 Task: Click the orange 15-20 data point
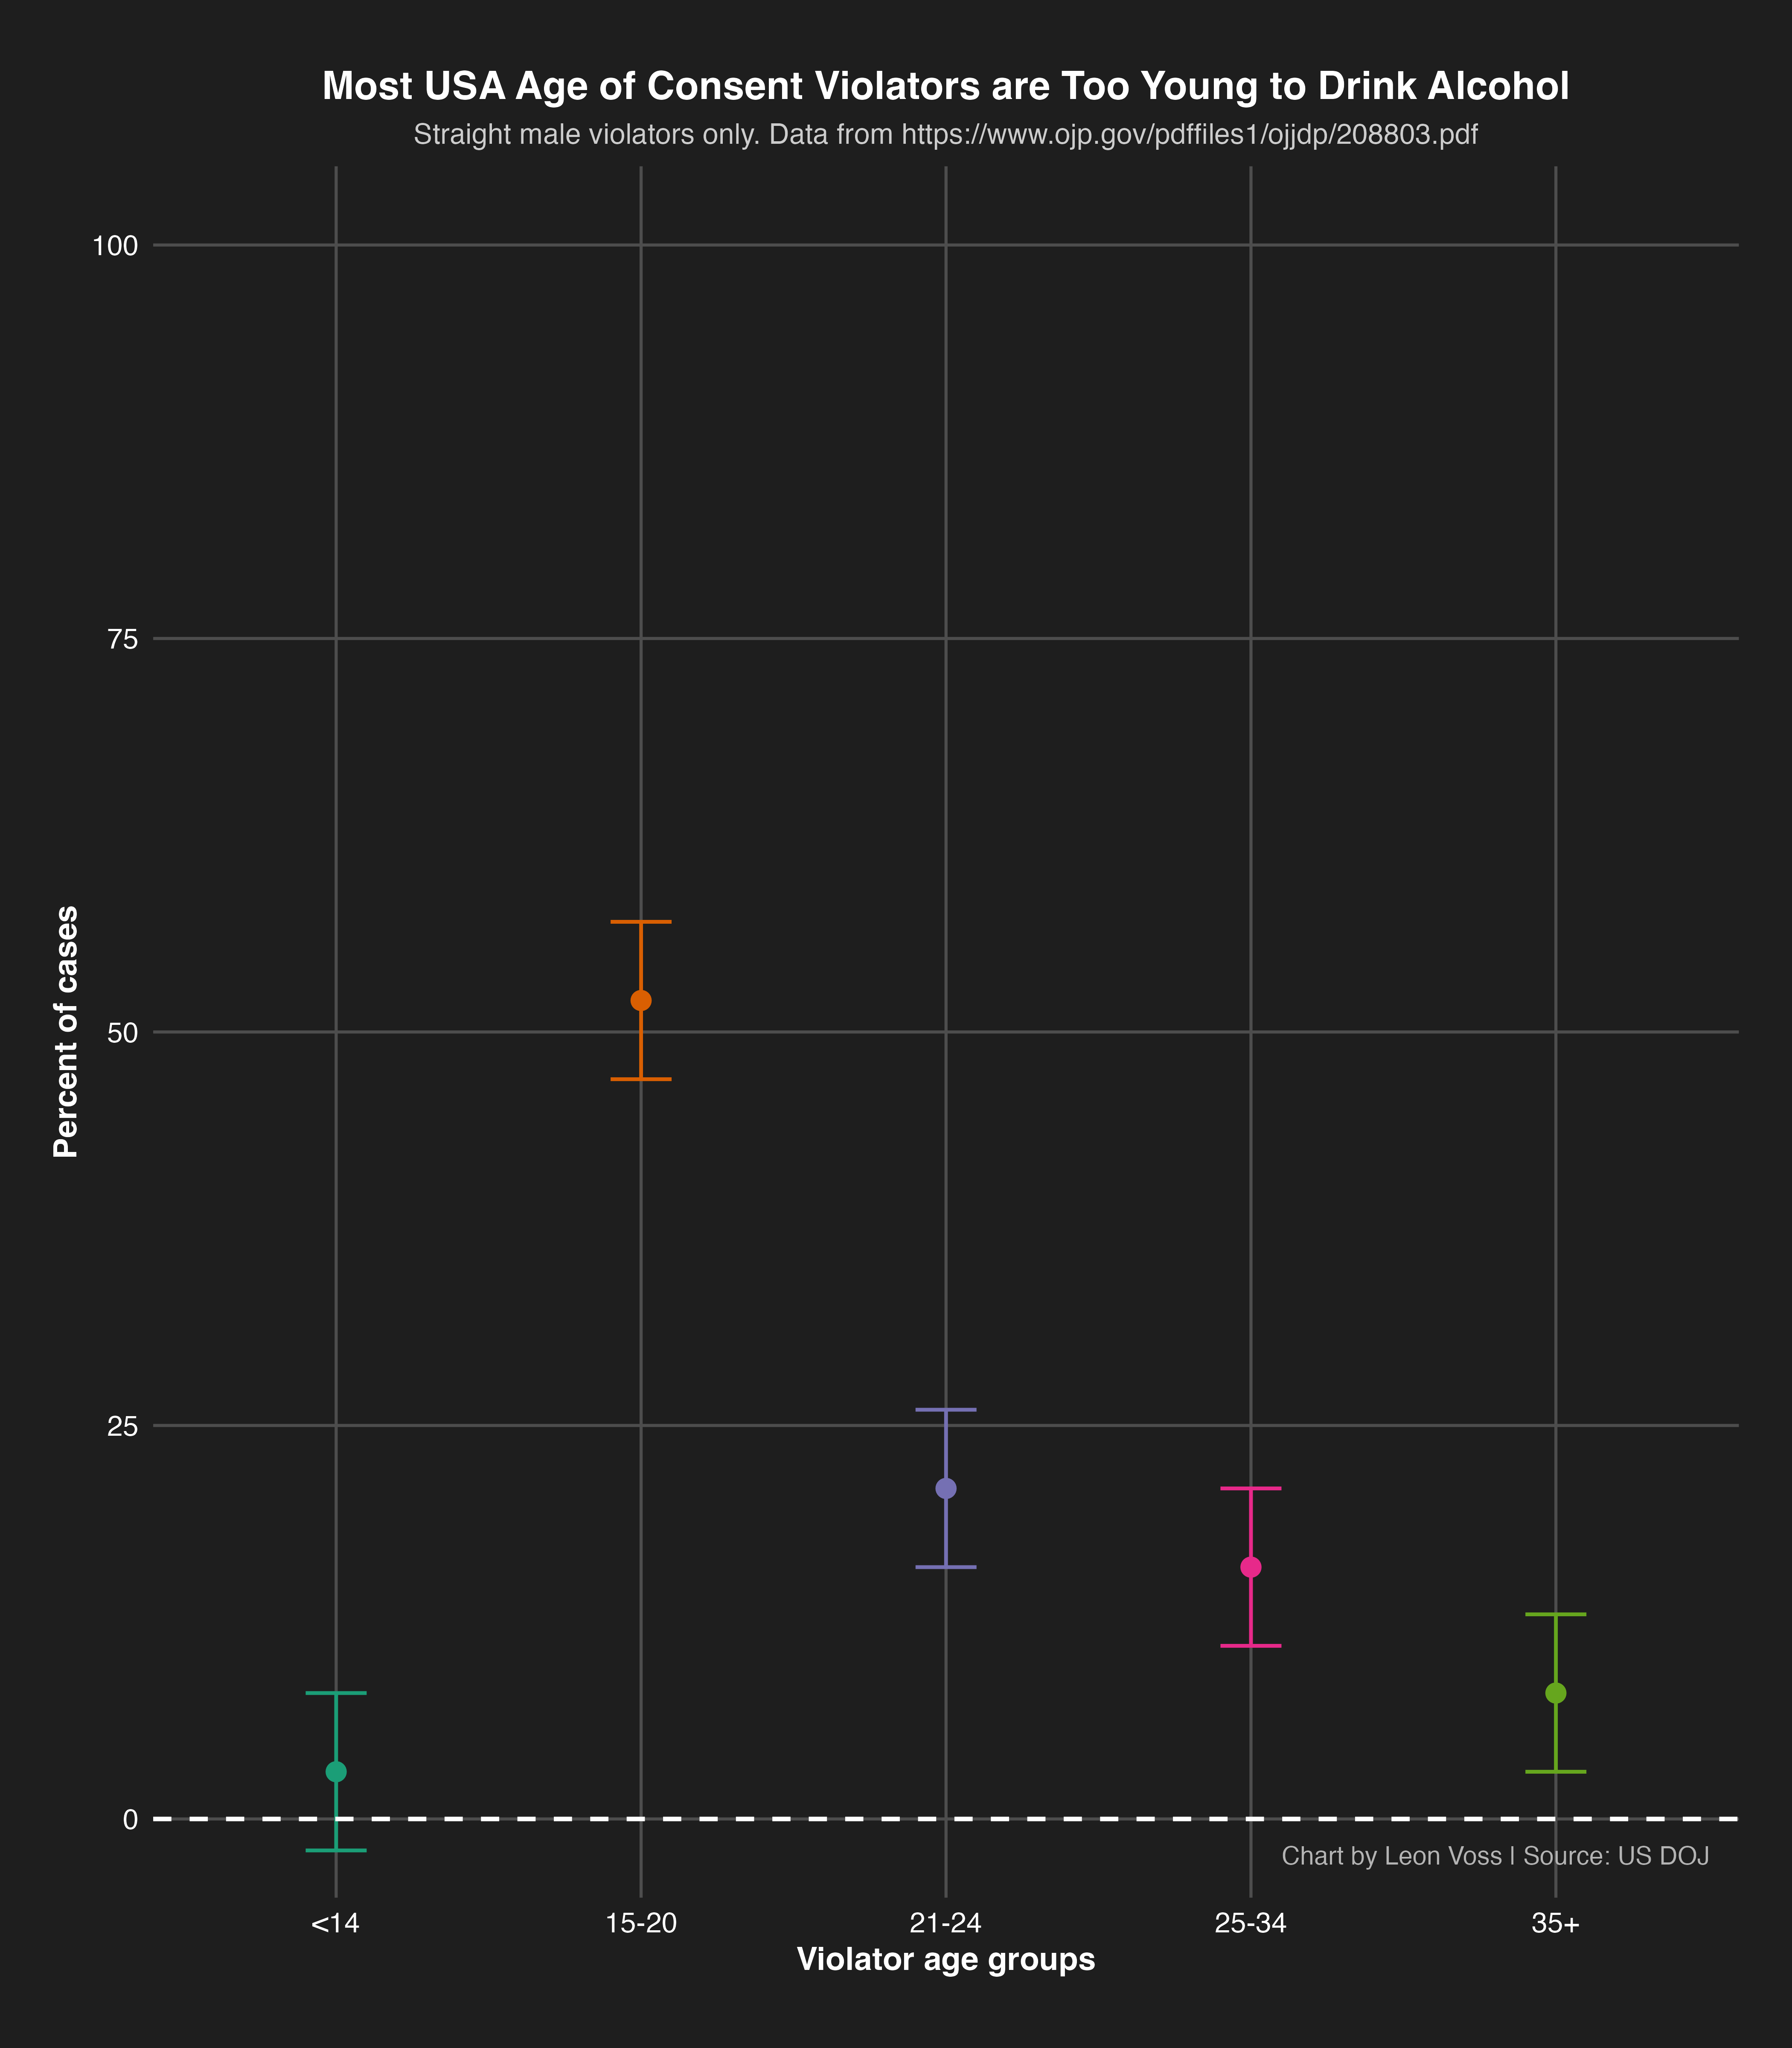[x=641, y=1001]
